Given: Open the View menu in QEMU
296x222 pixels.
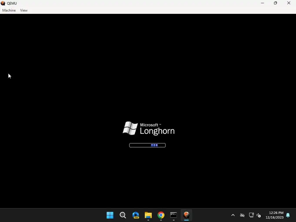Looking at the screenshot, I should 24,10.
